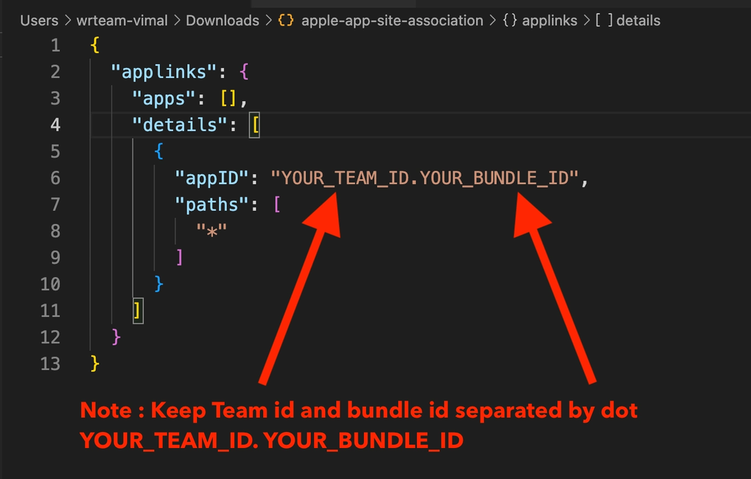
Task: Select line number 13 in the gutter
Action: (51, 363)
